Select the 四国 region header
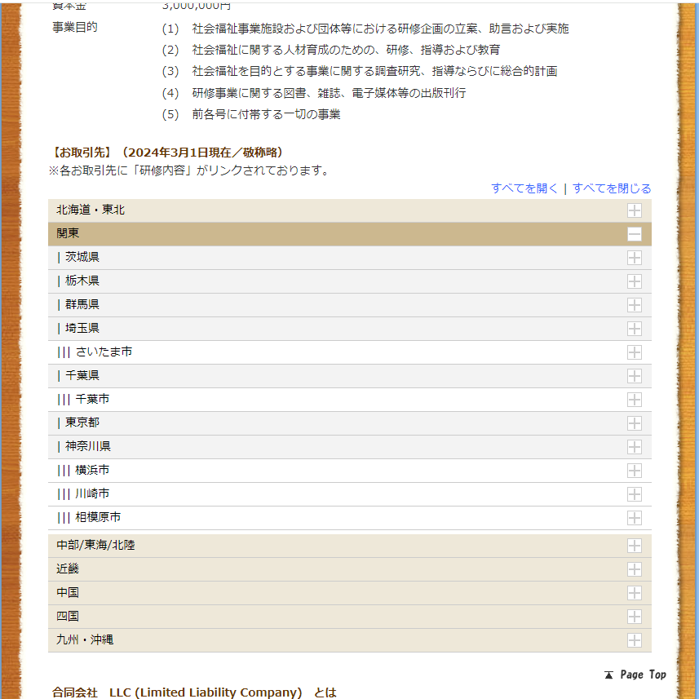The height and width of the screenshot is (699, 699). pos(349,617)
